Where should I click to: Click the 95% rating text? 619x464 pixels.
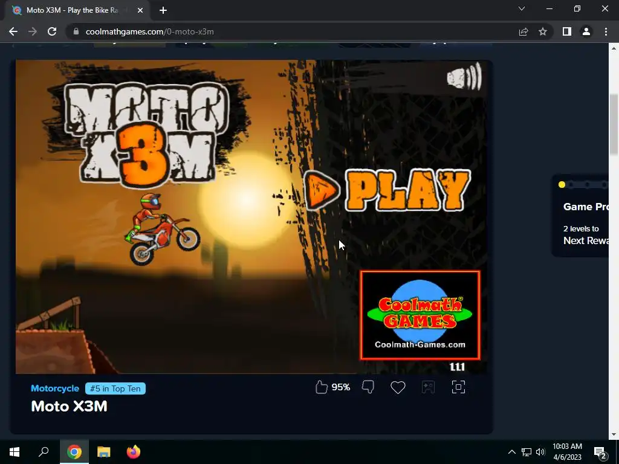[x=341, y=387]
